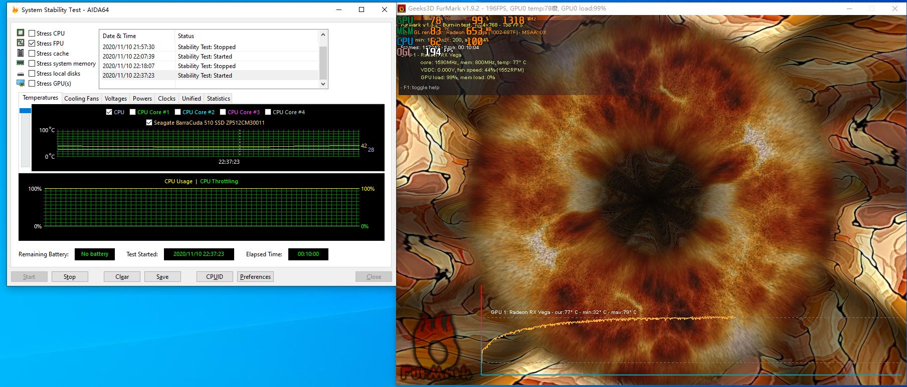Viewport: 907px width, 387px height.
Task: Enable the Stress CPU checkbox
Action: [x=32, y=34]
